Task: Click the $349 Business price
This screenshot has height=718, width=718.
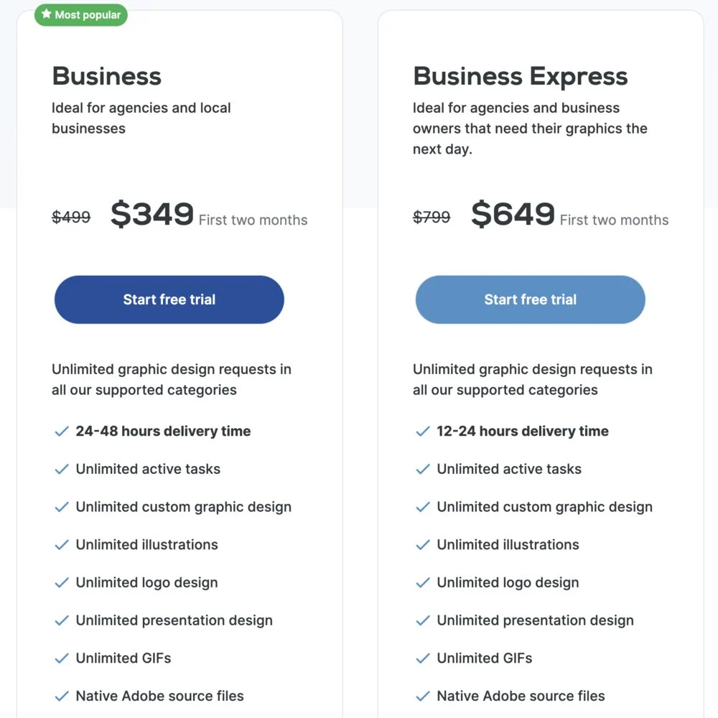Action: click(x=152, y=214)
